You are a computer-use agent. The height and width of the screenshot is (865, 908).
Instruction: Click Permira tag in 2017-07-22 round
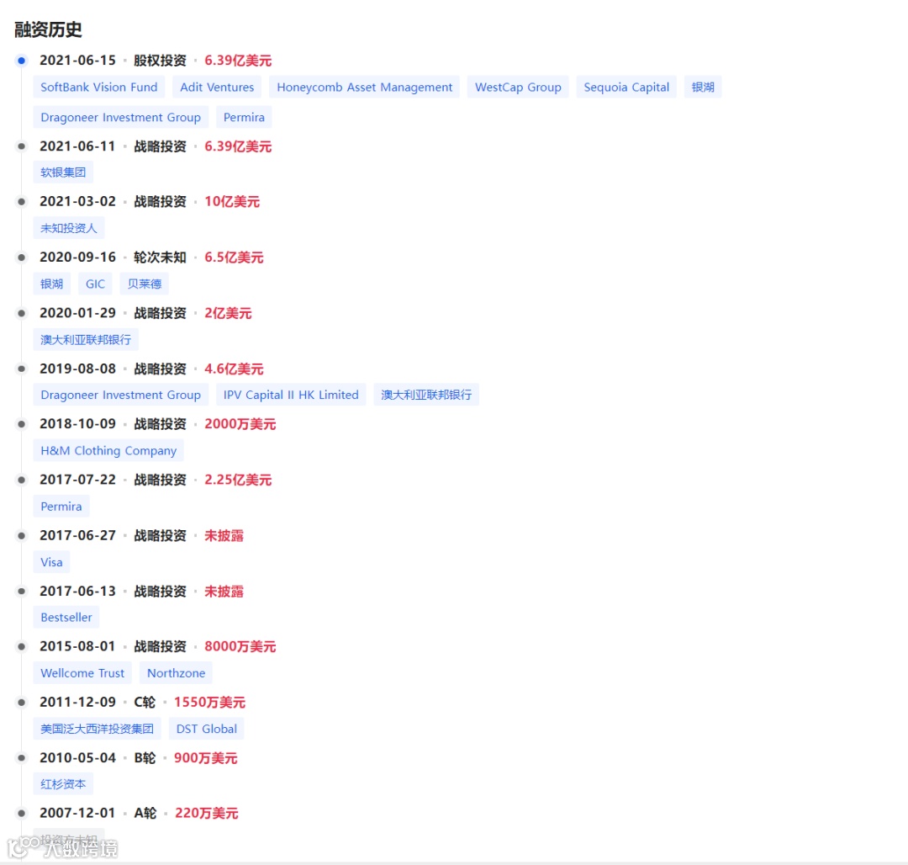pyautogui.click(x=61, y=506)
